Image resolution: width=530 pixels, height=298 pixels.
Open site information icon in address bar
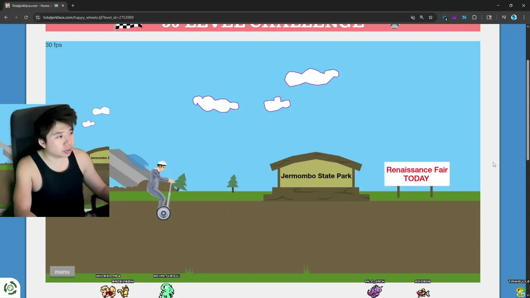pyautogui.click(x=38, y=17)
